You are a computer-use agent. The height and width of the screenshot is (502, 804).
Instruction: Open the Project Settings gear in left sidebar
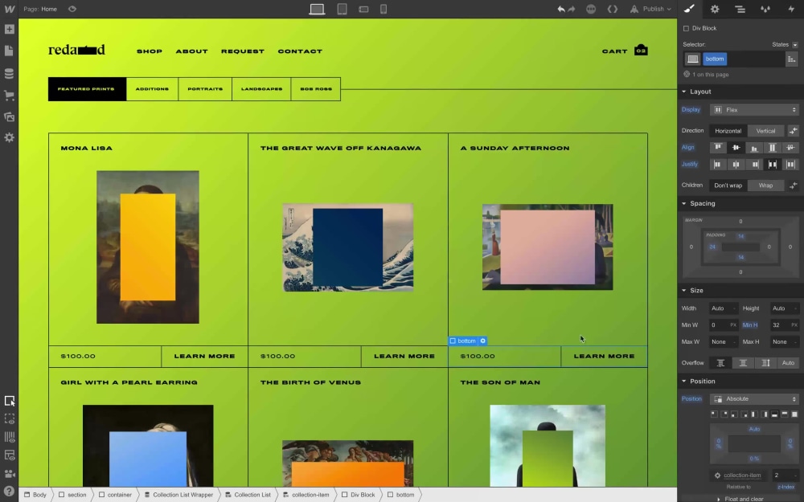(x=9, y=138)
